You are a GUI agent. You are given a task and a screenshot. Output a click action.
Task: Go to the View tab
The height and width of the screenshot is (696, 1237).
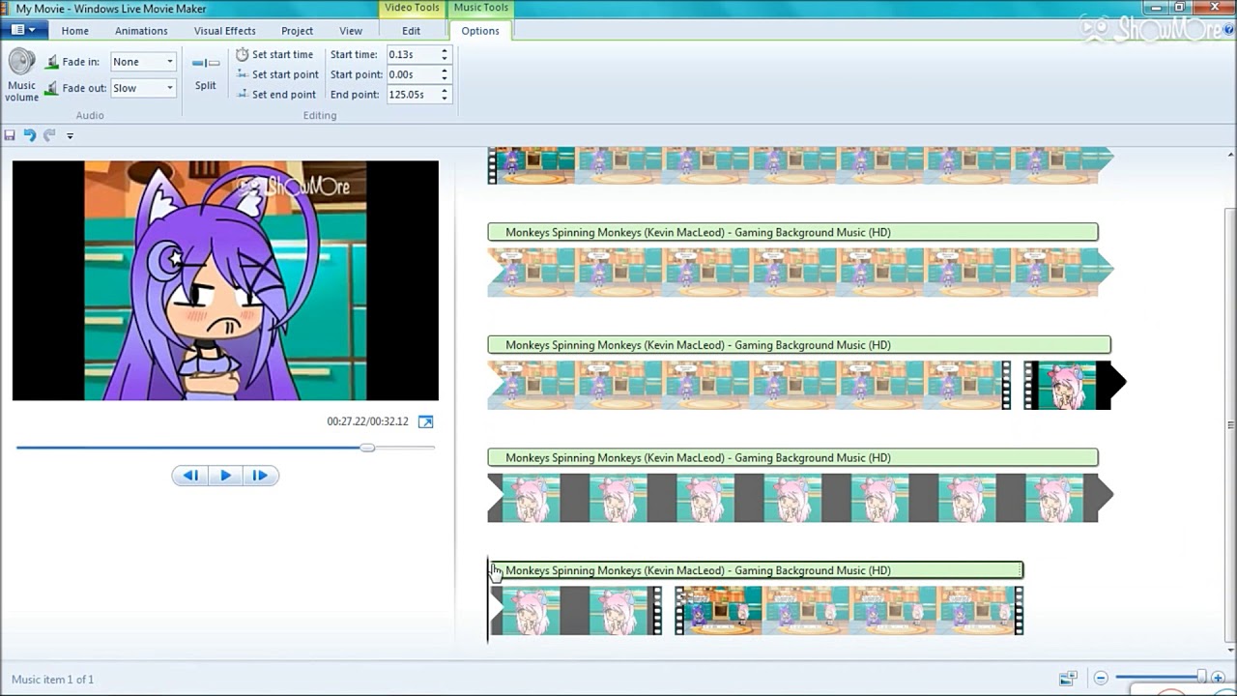point(351,31)
